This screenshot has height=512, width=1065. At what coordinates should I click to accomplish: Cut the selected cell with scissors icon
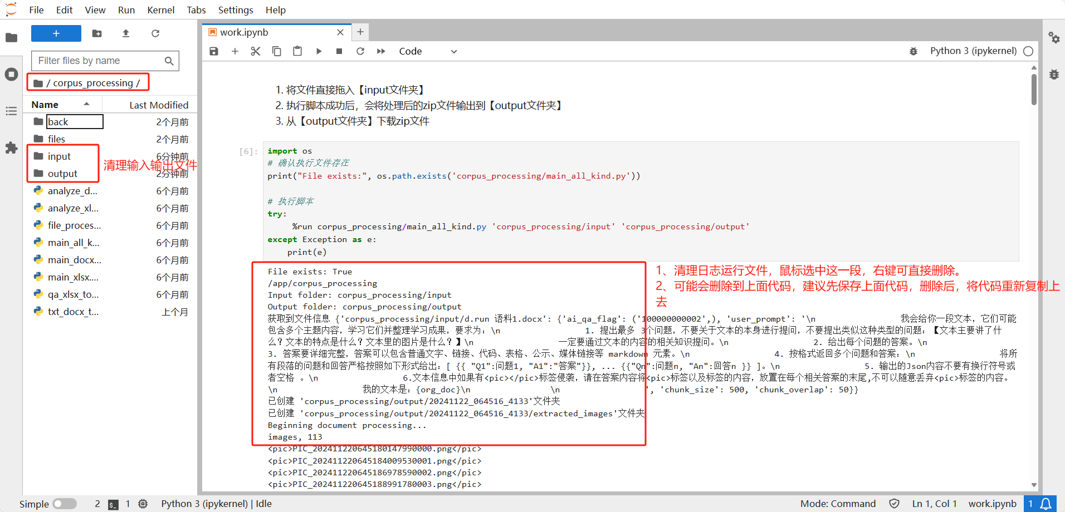tap(256, 51)
